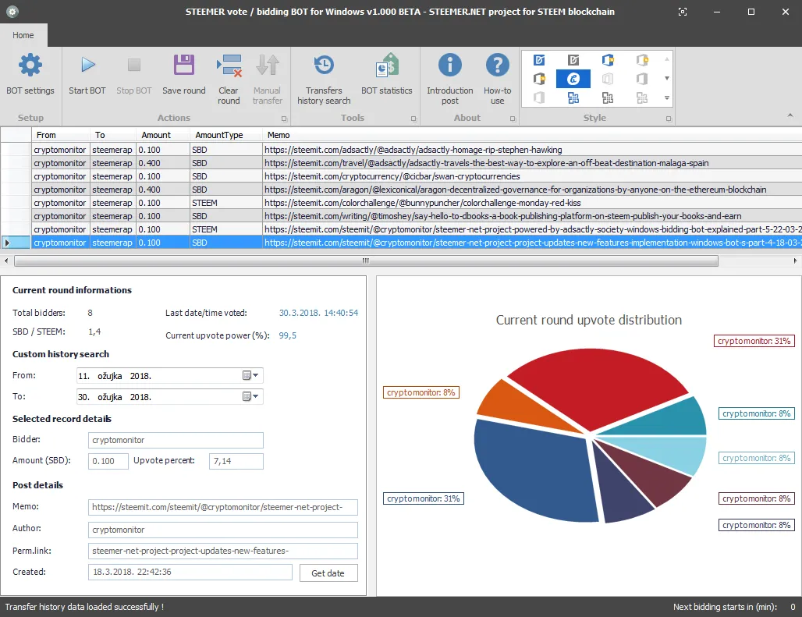Open the To date picker dropdown
The width and height of the screenshot is (802, 617).
click(x=250, y=397)
